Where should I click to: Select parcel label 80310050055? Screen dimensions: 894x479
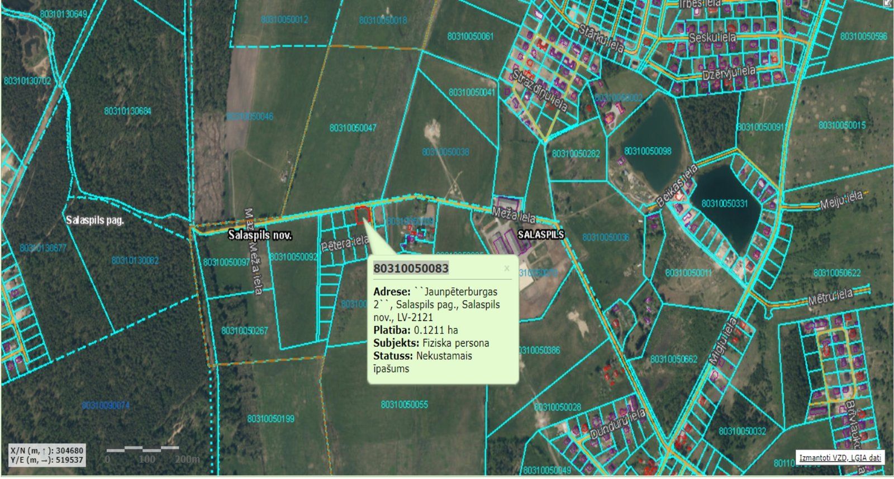point(404,404)
